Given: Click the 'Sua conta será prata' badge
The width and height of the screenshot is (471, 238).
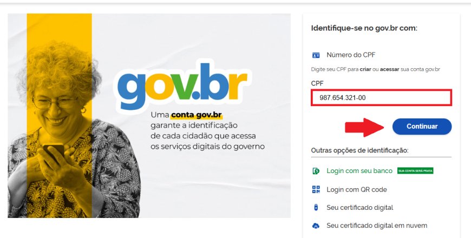Looking at the screenshot, I should (415, 171).
